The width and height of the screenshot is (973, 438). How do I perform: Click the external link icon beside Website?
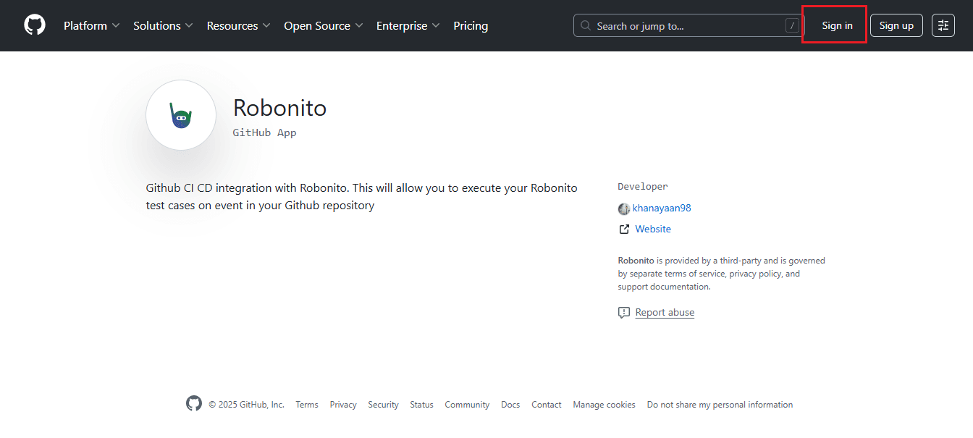624,229
